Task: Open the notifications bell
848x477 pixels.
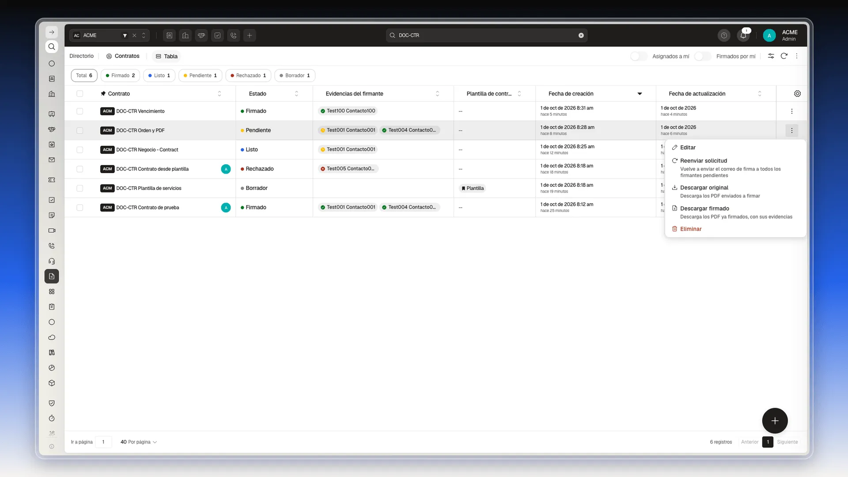Action: pyautogui.click(x=743, y=35)
